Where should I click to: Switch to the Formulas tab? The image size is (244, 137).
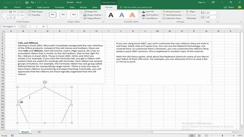pos(59,7)
